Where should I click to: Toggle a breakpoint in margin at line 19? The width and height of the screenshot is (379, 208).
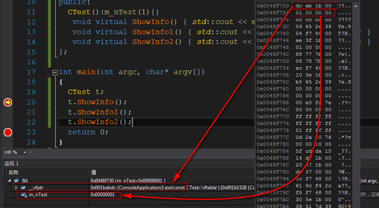coord(7,92)
